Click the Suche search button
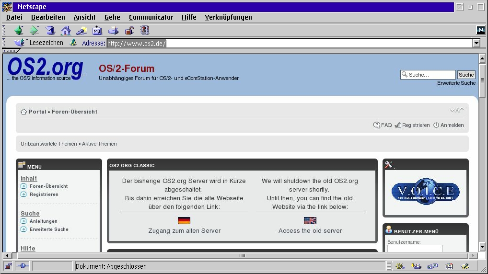This screenshot has width=488, height=274. click(466, 75)
